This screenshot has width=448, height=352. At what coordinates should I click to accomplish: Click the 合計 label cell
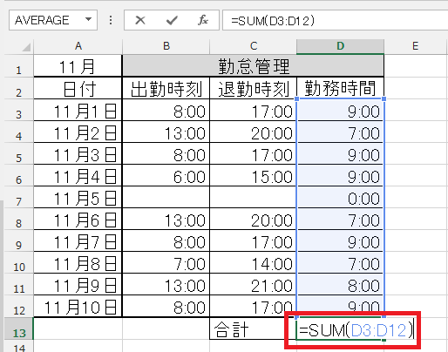253,328
